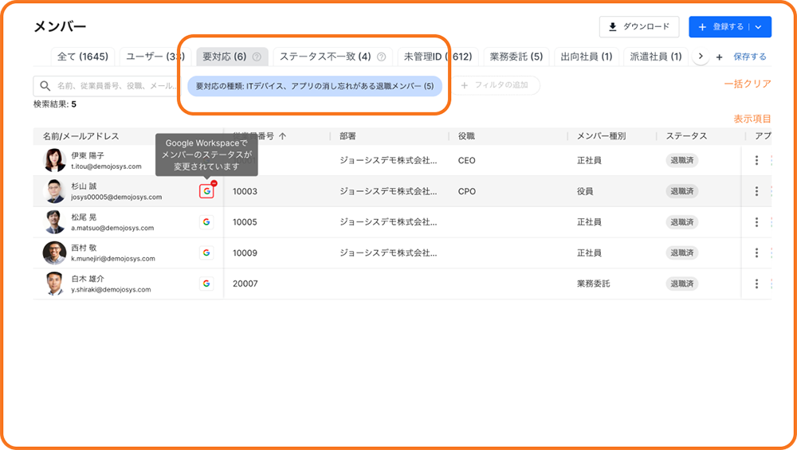This screenshot has width=797, height=450.
Task: Click help icon next to 要対応 tab
Action: 257,57
